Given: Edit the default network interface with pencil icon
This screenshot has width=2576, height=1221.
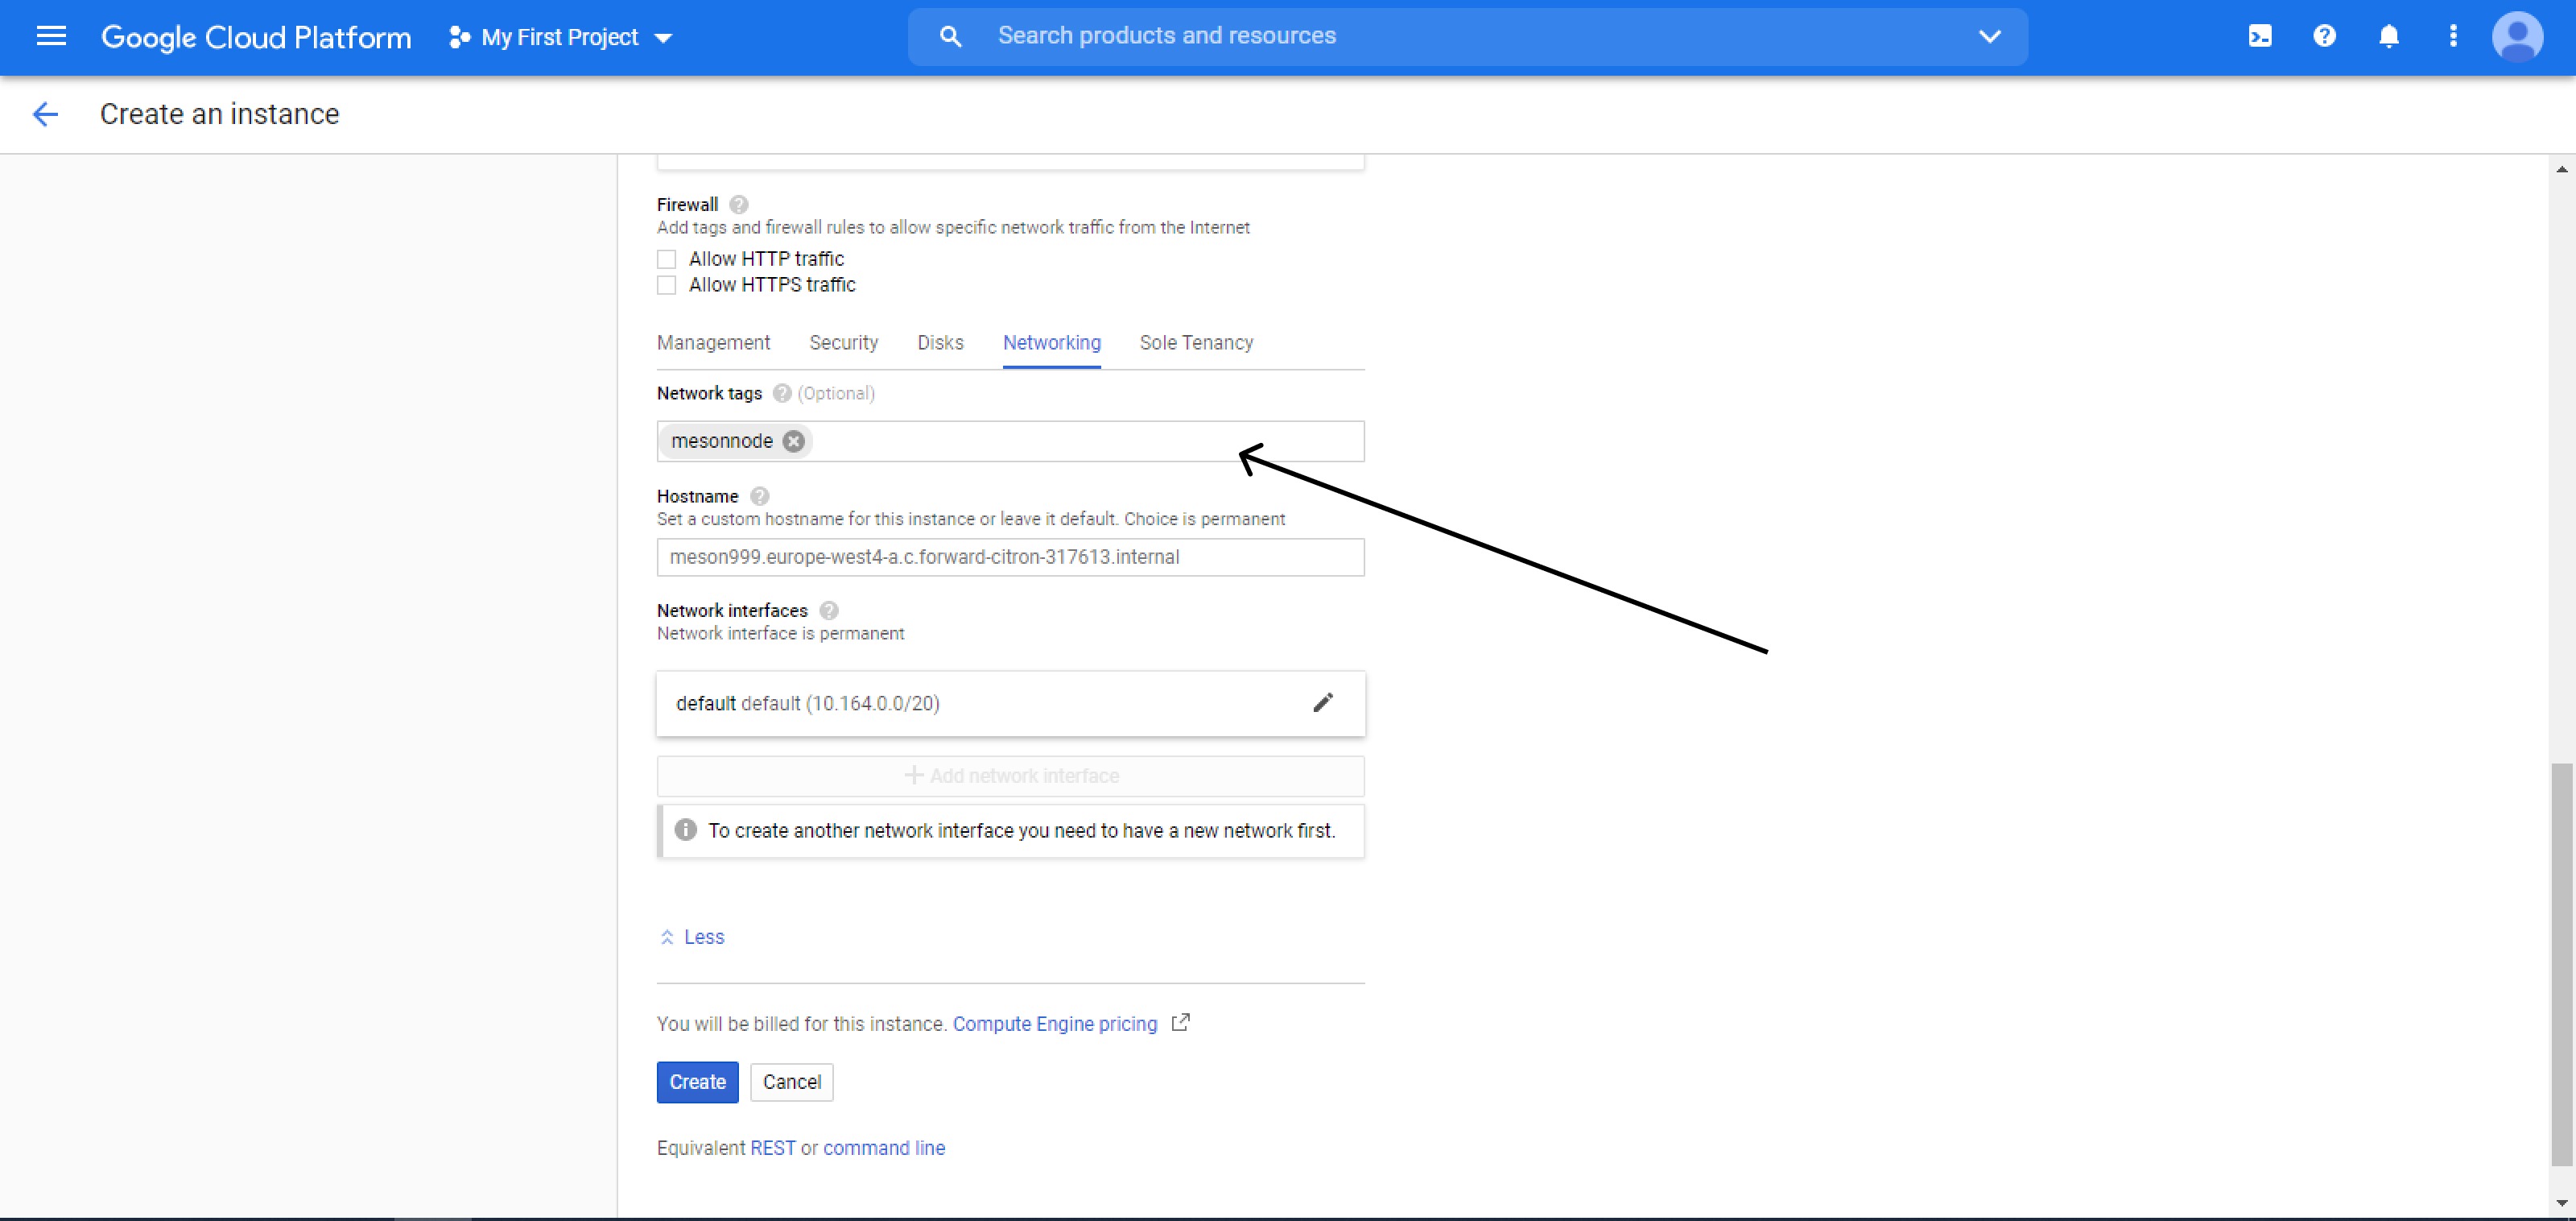Looking at the screenshot, I should click(1322, 704).
